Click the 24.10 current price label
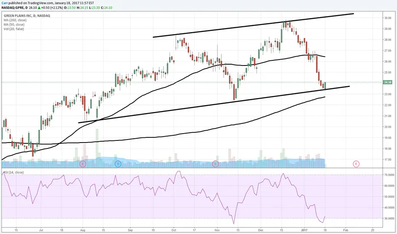The image size is (397, 234). click(388, 82)
